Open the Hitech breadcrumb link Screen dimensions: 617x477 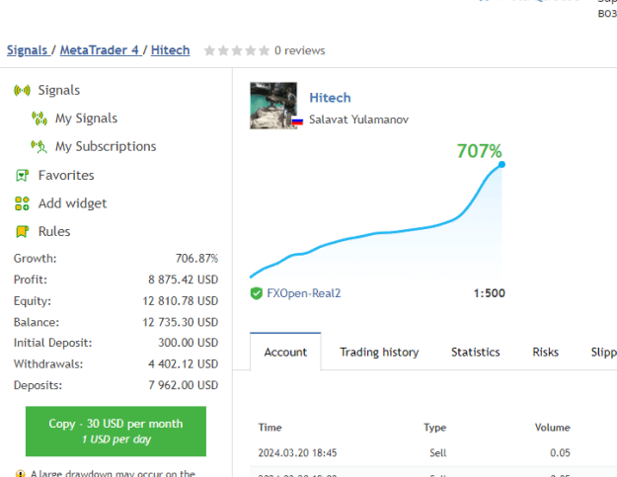171,50
